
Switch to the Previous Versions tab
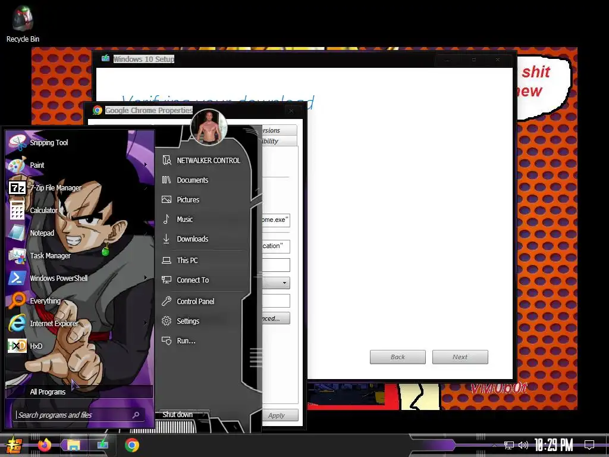coord(279,130)
